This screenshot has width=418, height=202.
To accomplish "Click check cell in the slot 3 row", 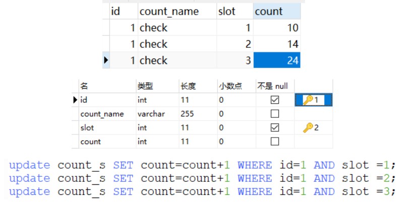I will (x=177, y=60).
